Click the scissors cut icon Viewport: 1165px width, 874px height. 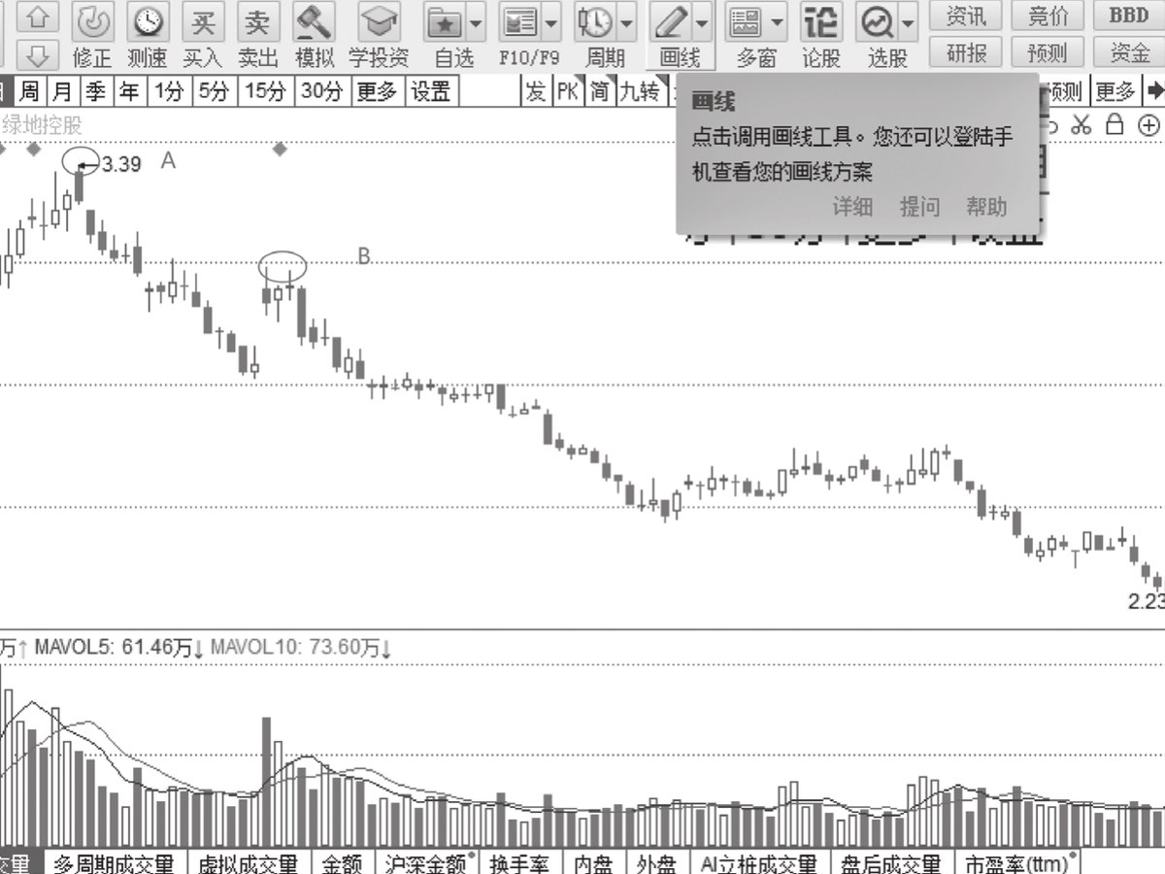(1082, 124)
